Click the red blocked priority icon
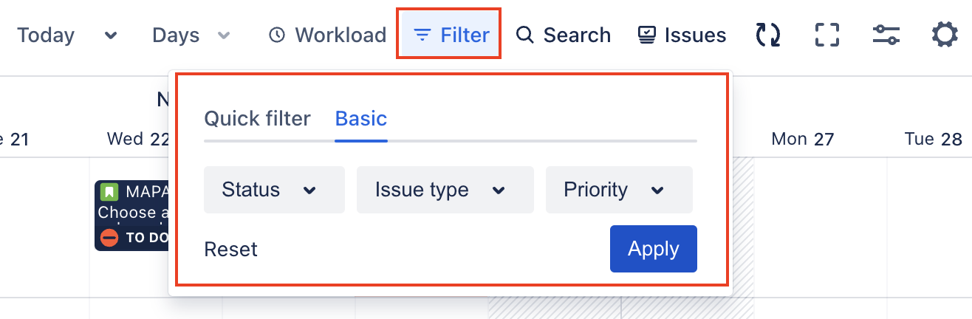This screenshot has height=319, width=972. point(109,237)
